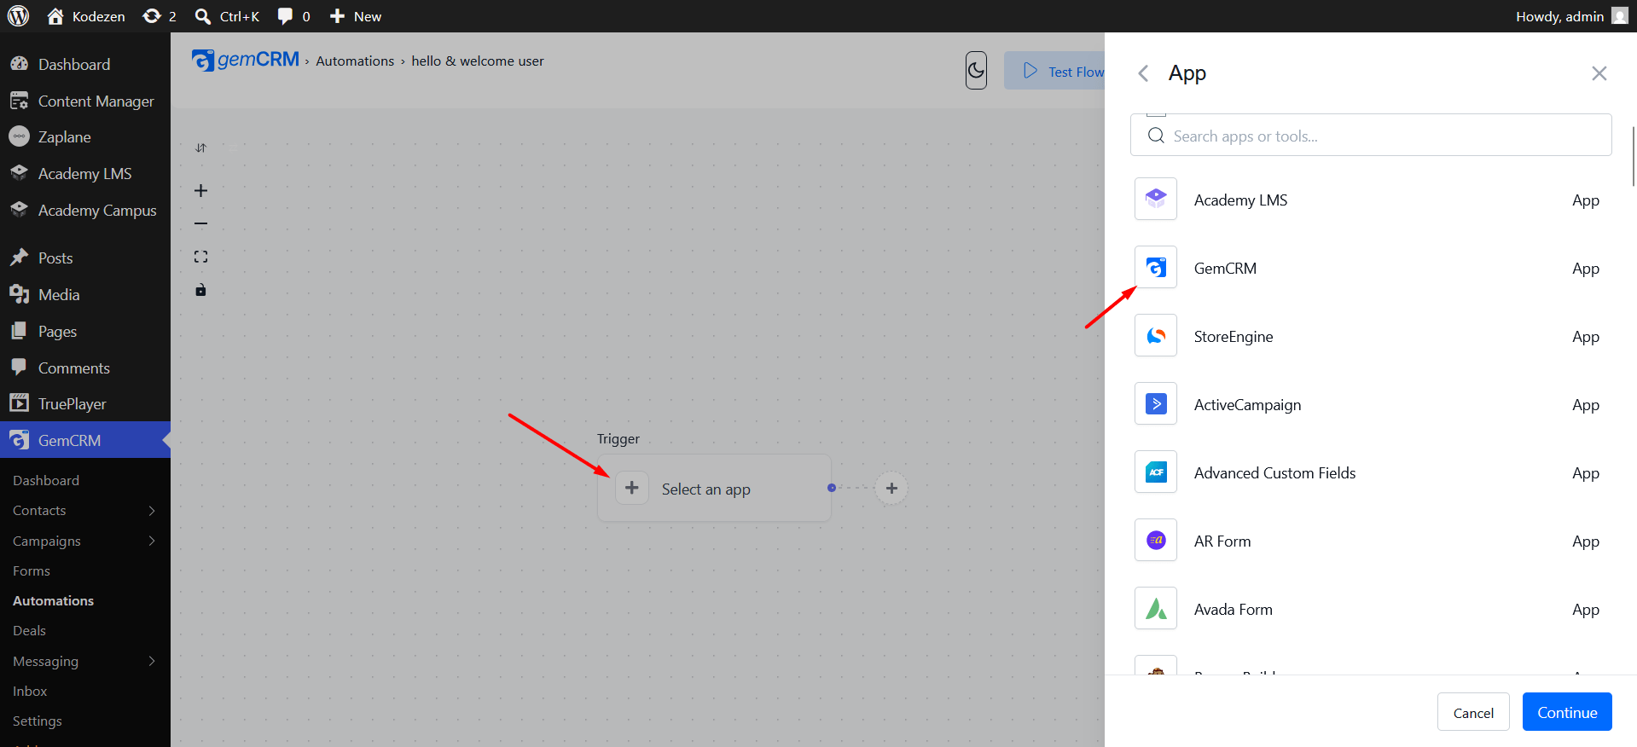Click plus on Select an app trigger
This screenshot has width=1637, height=747.
pyautogui.click(x=632, y=488)
